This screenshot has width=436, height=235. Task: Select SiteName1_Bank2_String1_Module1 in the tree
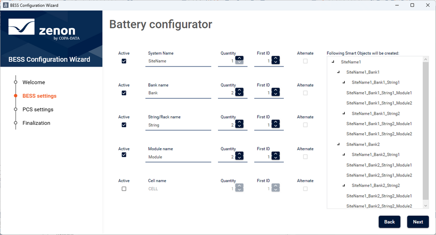[379, 165]
